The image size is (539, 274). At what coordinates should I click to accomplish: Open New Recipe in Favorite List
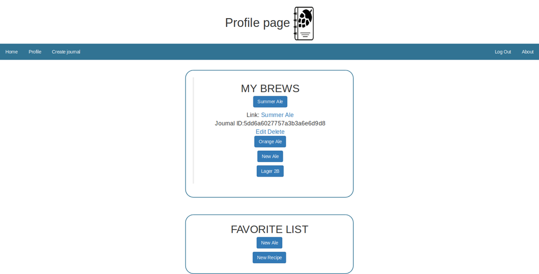[x=269, y=257]
